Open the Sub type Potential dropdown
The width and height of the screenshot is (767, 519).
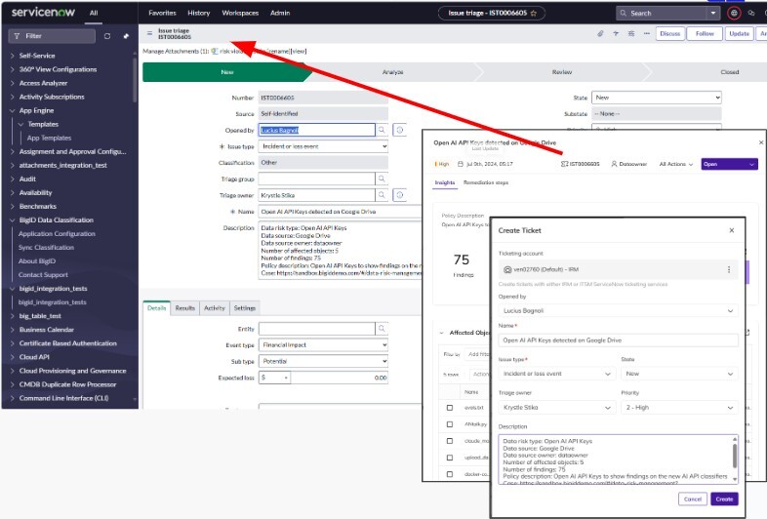[x=323, y=361]
